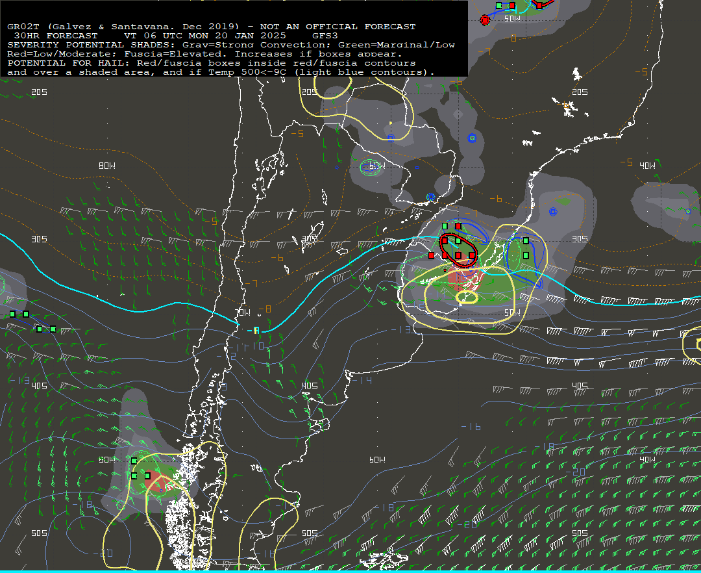Click the 'SEVERITY POTENTIAL SHADES:' legend text
The image size is (701, 573).
coord(92,45)
